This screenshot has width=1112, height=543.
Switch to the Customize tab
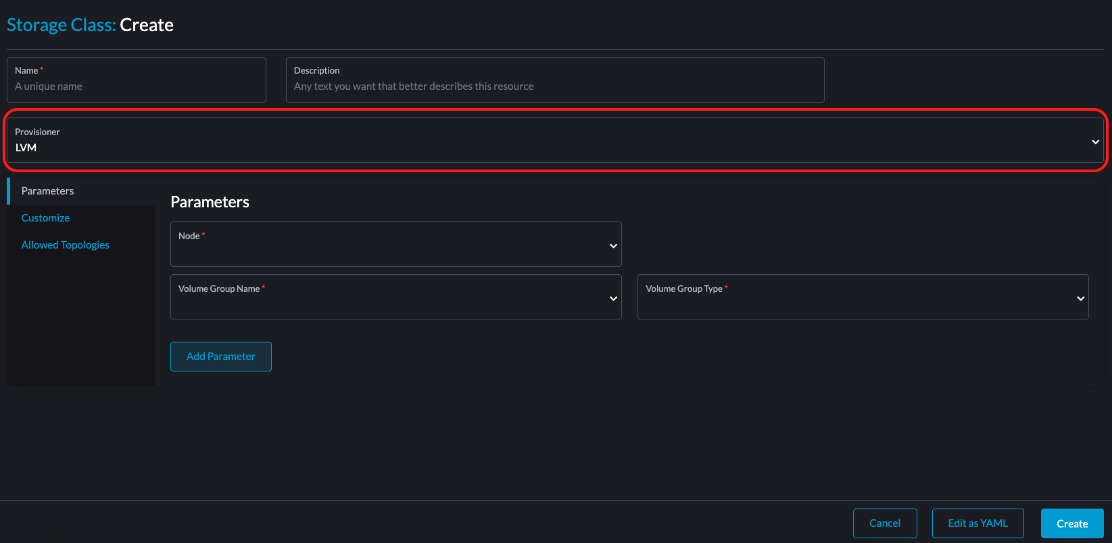(45, 217)
